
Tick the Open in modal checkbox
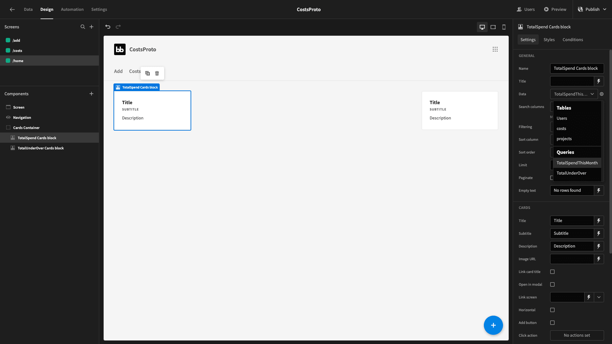point(552,284)
